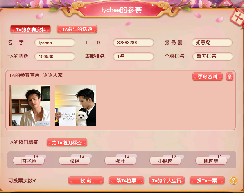Screen dimensions: 244x193
Task: Select the 国字脸 tag
Action: [29, 161]
